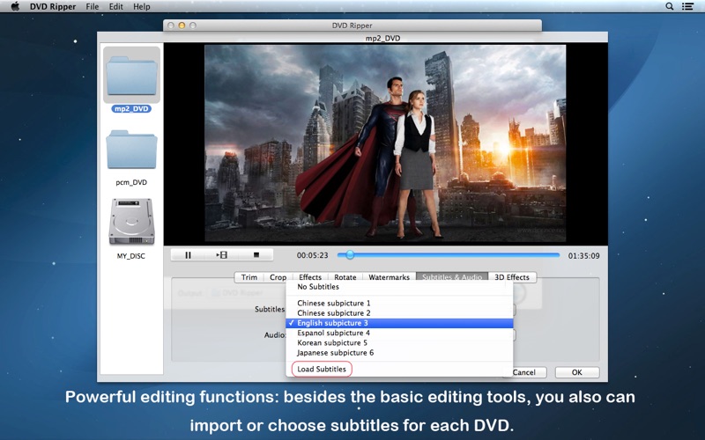Image resolution: width=705 pixels, height=440 pixels.
Task: Choose Espanol subpicture 4
Action: [x=399, y=333]
